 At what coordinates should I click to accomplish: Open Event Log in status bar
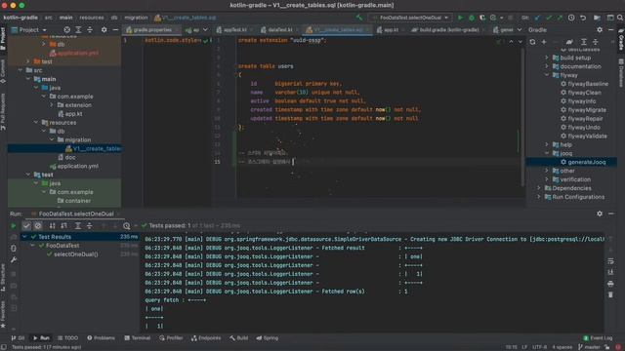click(x=598, y=338)
